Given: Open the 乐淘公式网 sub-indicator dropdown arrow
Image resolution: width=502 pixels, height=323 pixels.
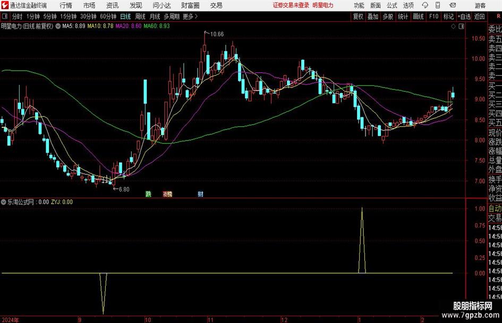Looking at the screenshot, I should coord(4,202).
